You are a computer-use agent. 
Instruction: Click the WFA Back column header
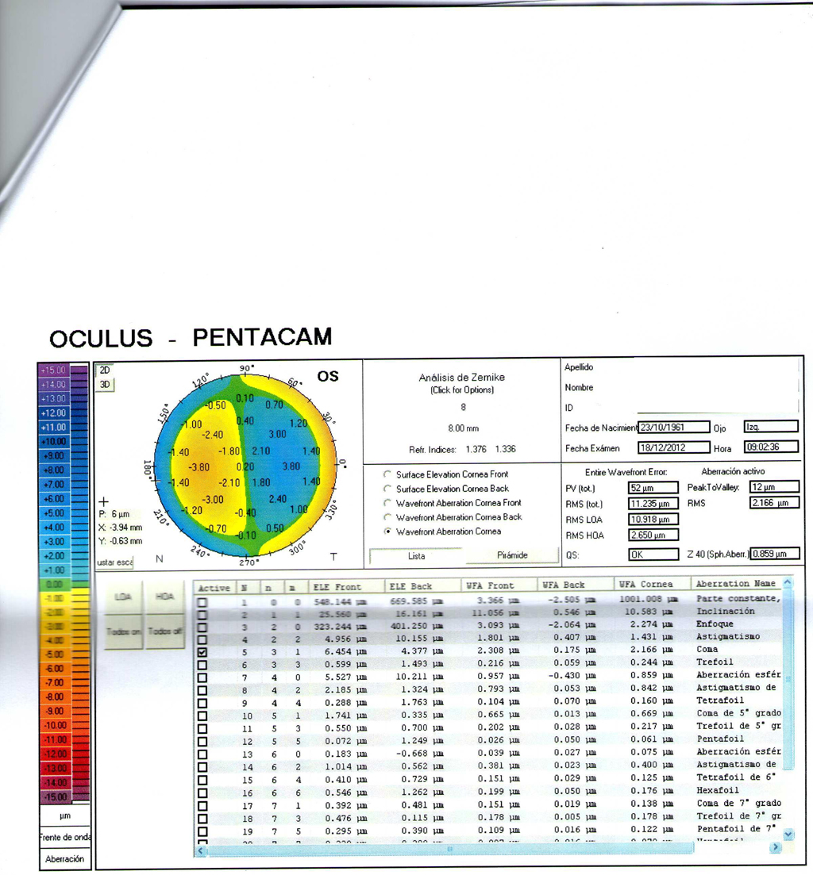575,585
